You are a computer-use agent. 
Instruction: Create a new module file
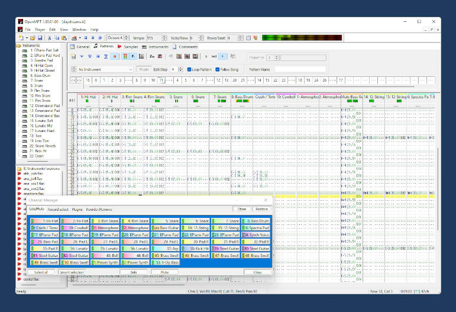[x=21, y=38]
